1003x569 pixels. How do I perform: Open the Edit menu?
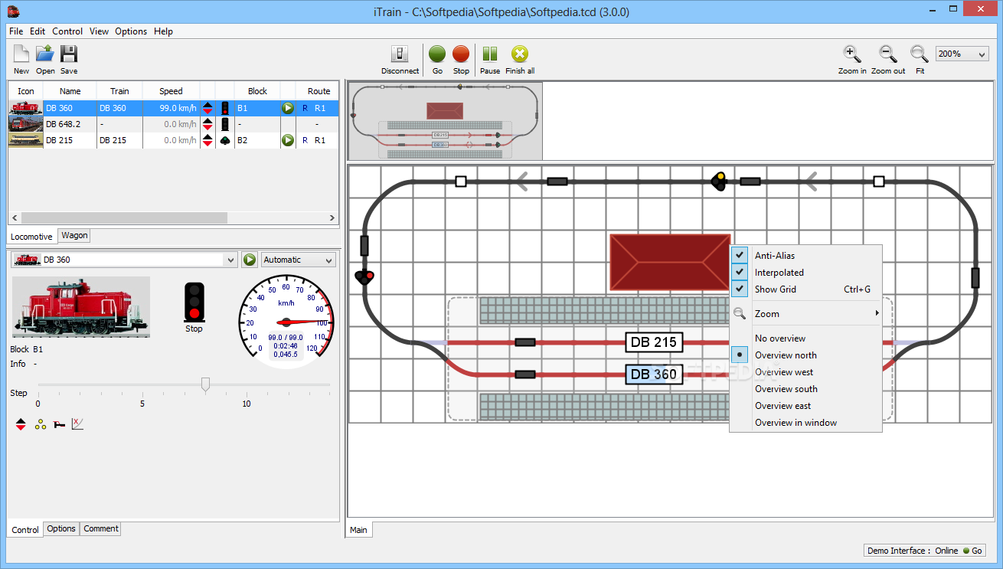(x=38, y=31)
